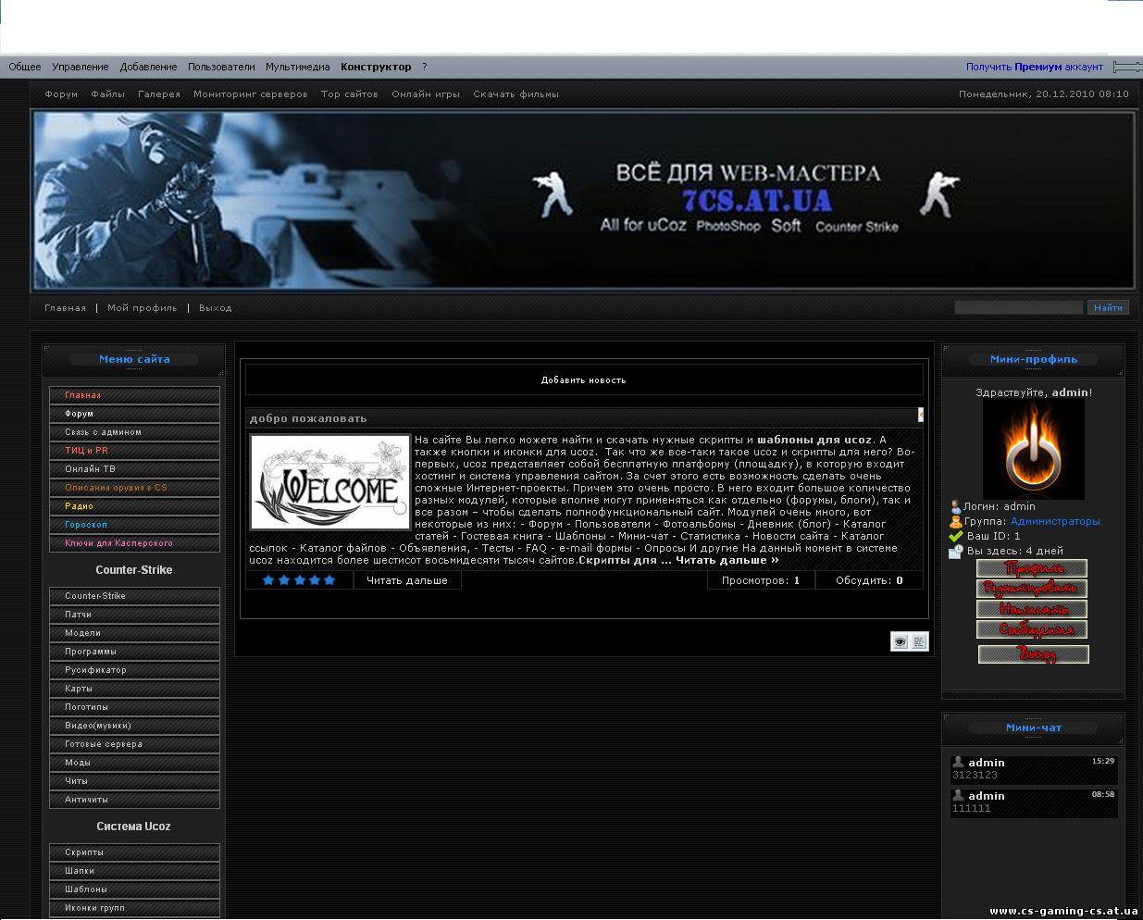This screenshot has height=920, width=1143.
Task: Open the Пользователи admin menu
Action: pos(221,67)
